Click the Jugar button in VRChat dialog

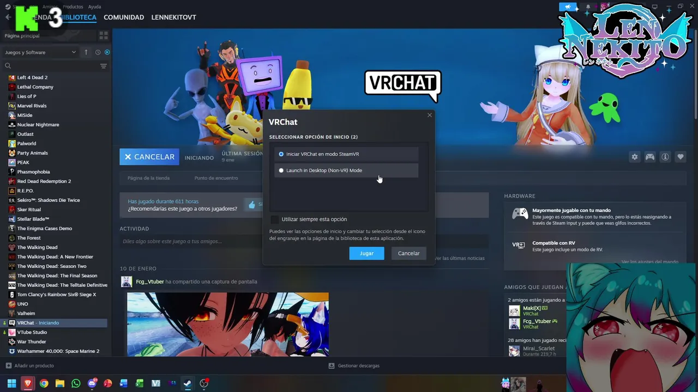click(366, 253)
